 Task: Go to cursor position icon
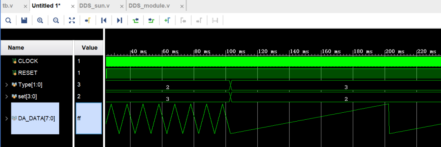point(88,20)
